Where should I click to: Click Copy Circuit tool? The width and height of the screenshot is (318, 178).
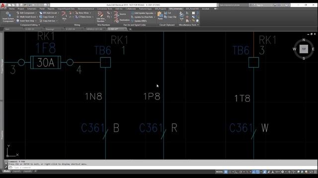pyautogui.click(x=47, y=17)
